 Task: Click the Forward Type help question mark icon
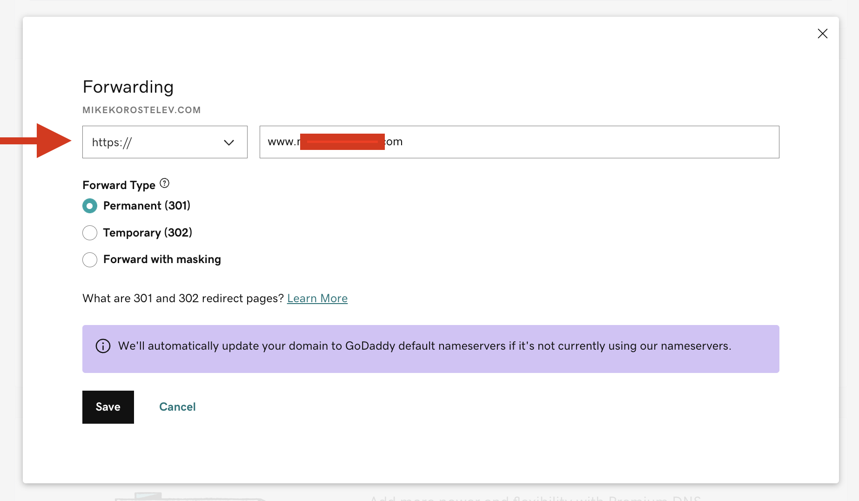[x=164, y=183]
